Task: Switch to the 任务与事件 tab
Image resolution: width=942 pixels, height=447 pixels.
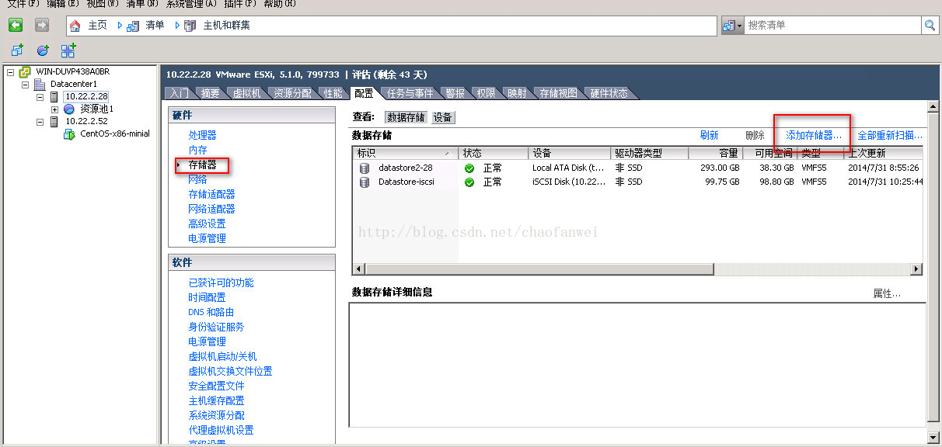Action: click(x=410, y=93)
